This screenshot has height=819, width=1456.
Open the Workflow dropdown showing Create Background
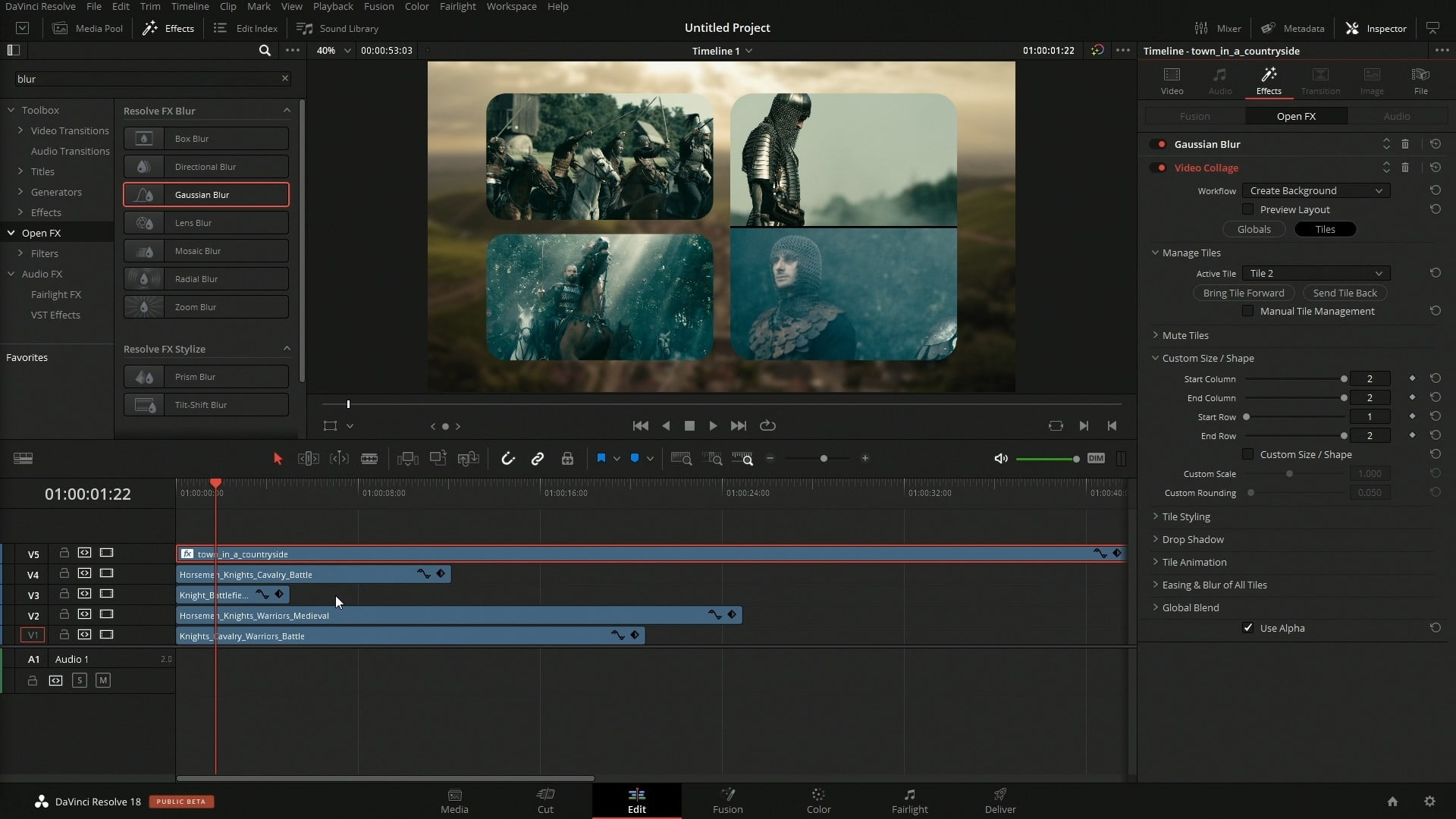[1316, 190]
